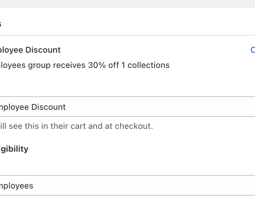The height and width of the screenshot is (205, 255).
Task: Click the text 'Employees' inside the eligibility field
Action: 17,186
